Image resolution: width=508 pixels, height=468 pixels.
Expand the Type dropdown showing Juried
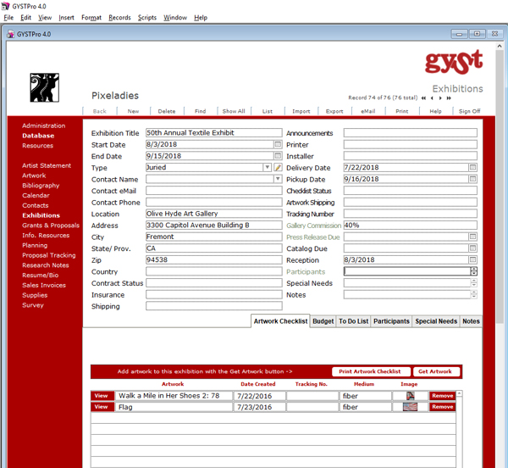267,168
